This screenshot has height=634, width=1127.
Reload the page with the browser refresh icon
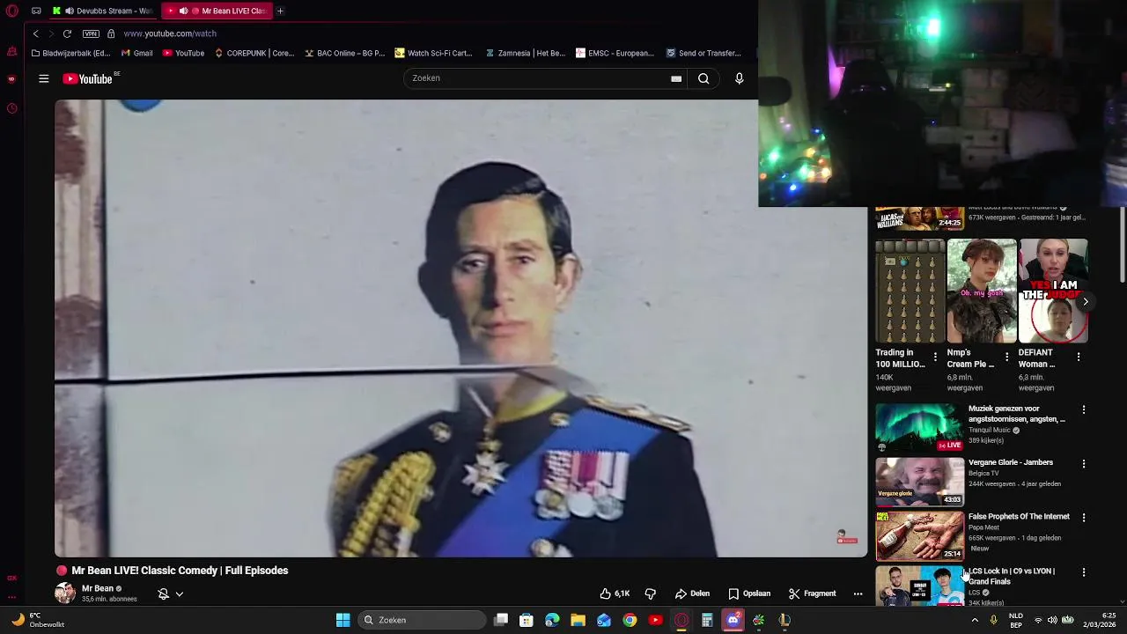(x=67, y=33)
